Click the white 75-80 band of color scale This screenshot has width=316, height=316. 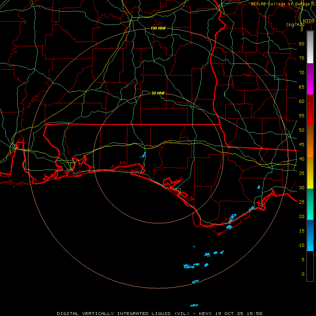[x=310, y=47]
